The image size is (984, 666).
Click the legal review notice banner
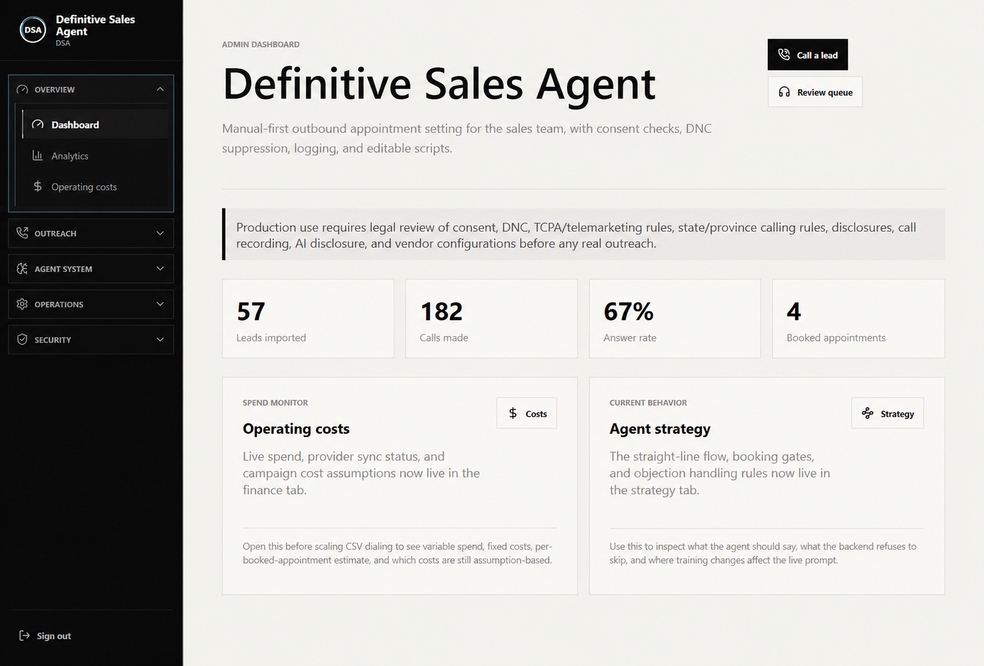coord(584,234)
